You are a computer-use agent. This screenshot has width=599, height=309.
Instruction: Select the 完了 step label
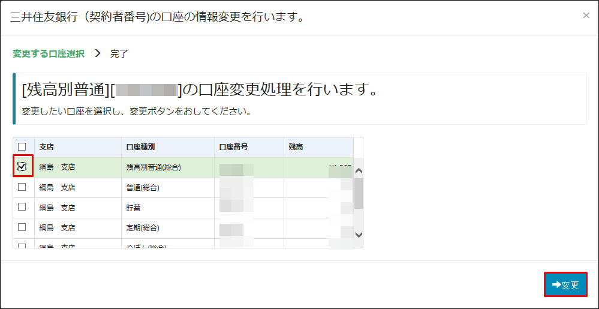click(119, 54)
